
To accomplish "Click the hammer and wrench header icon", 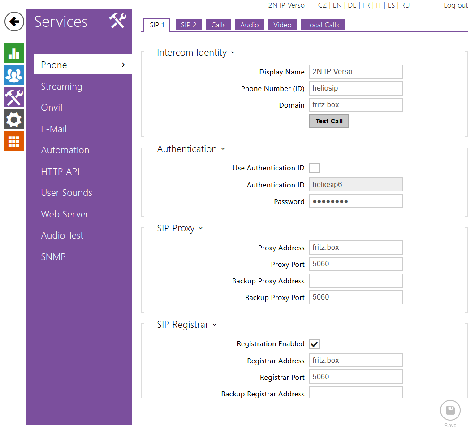I will pos(118,21).
